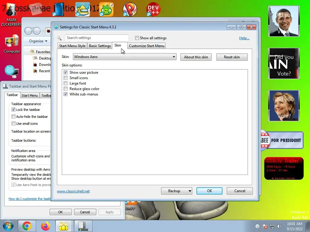Open the Taskbar properties taskbar button
Screen dimensions: 310x232
pyautogui.click(x=83, y=226)
